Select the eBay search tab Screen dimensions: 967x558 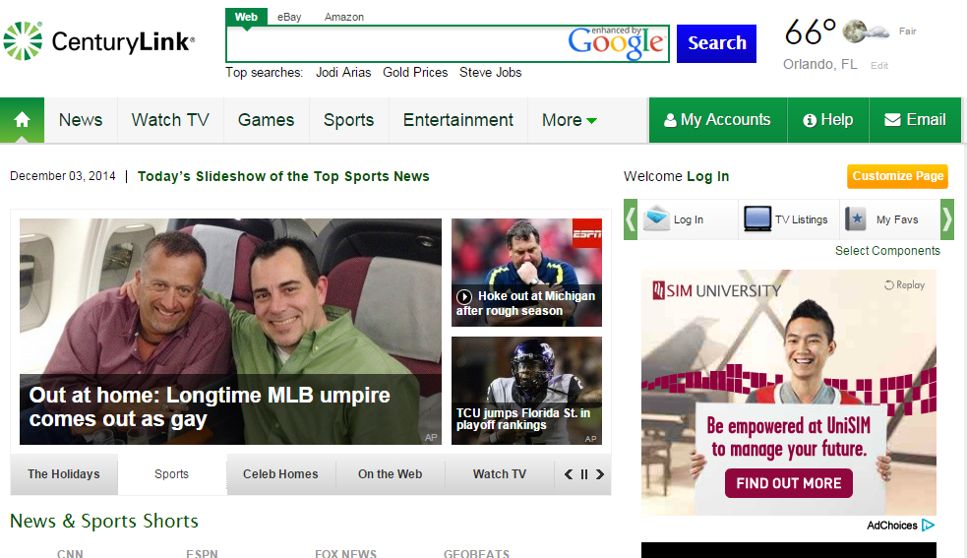(x=289, y=17)
